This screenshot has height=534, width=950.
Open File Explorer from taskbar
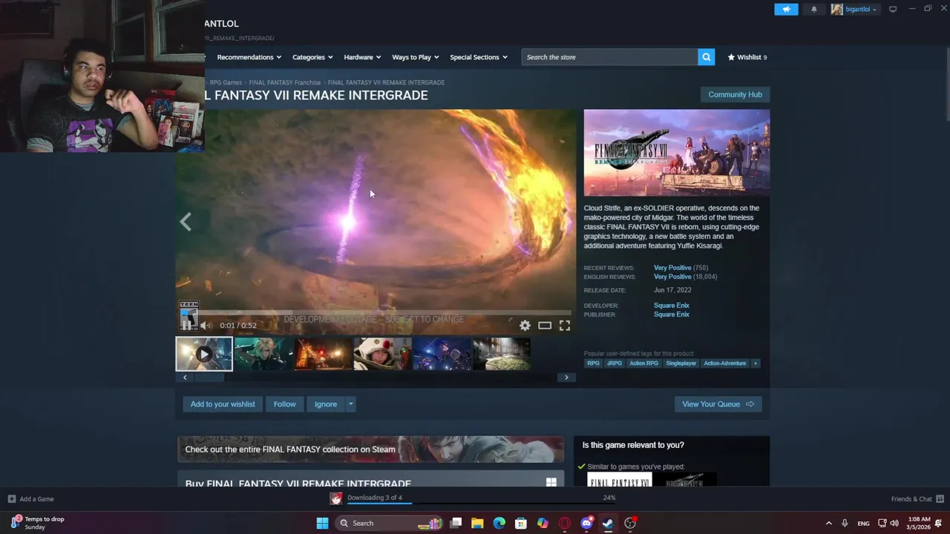pos(477,523)
